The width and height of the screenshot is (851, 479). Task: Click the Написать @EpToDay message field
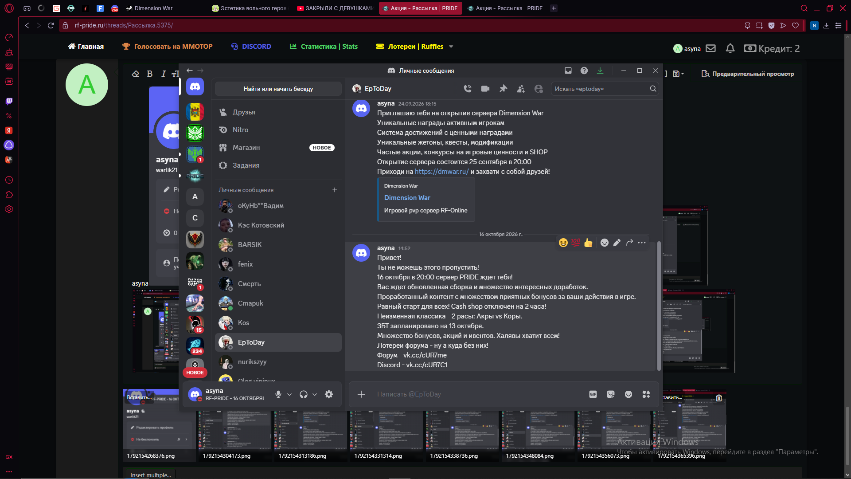[479, 394]
